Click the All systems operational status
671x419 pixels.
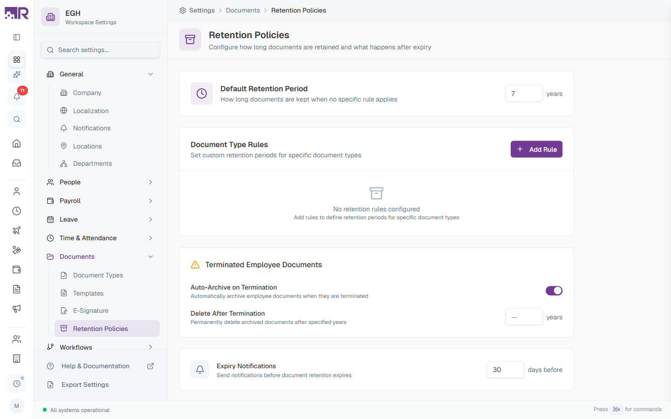[76, 410]
